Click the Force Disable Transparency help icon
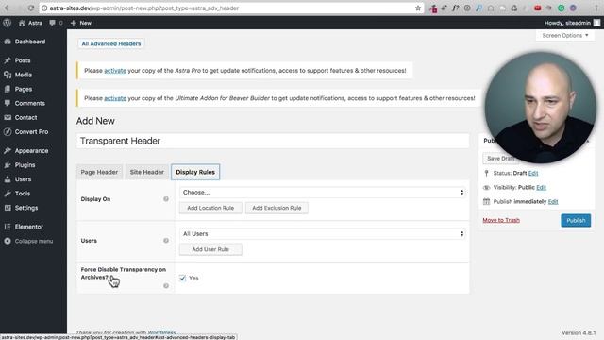Screen dimensions: 604x340 (x=166, y=285)
